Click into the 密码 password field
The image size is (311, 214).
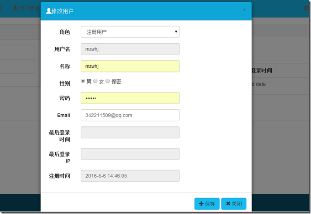pyautogui.click(x=130, y=98)
